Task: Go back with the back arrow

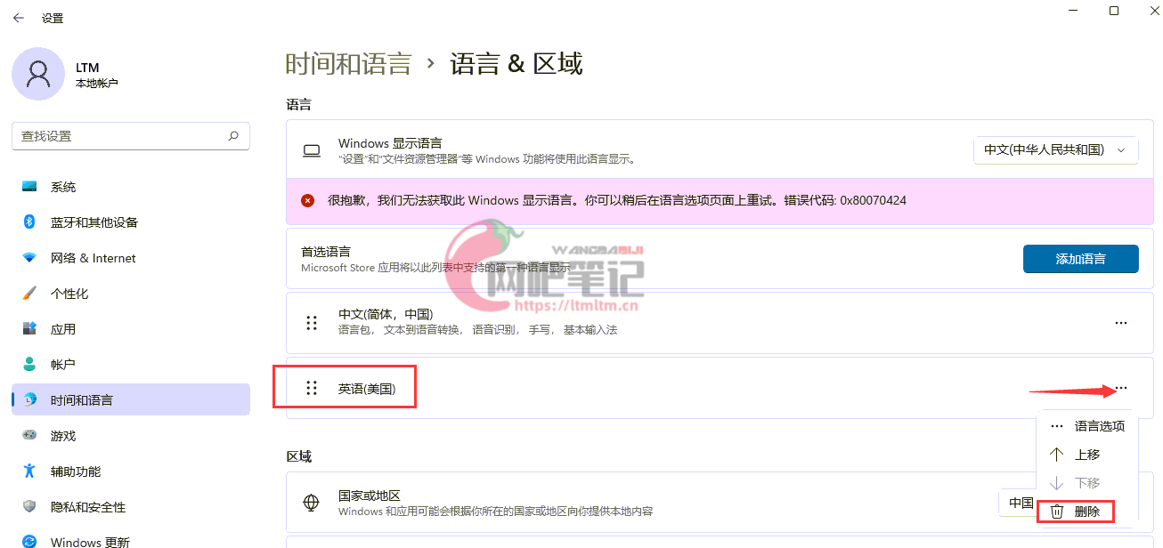Action: [18, 18]
